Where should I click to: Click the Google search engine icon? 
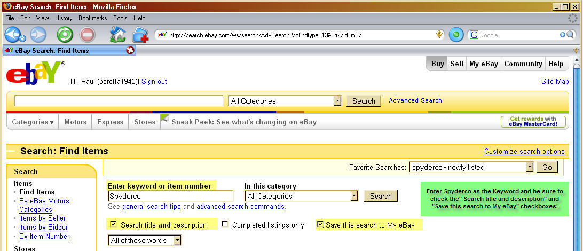pos(474,35)
